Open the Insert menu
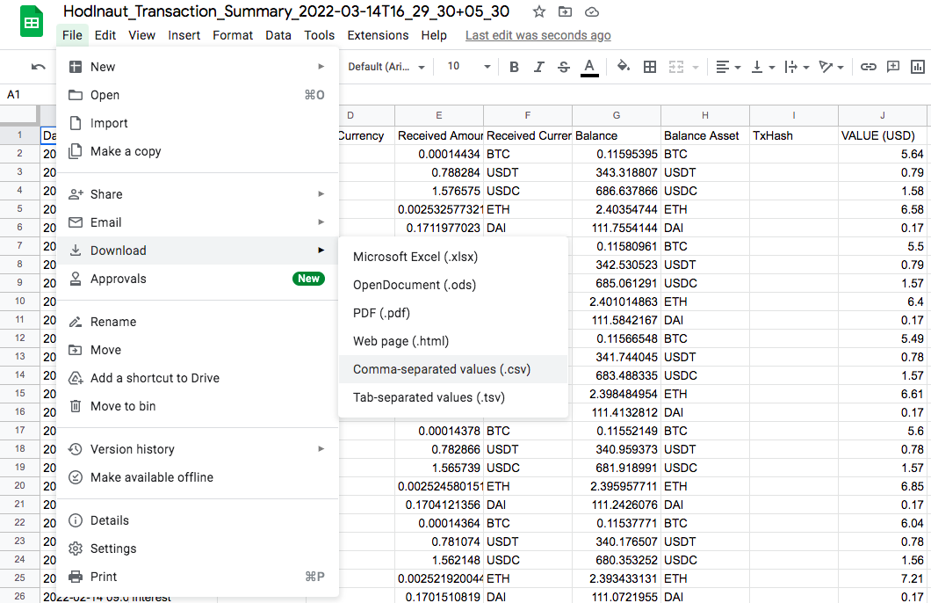Screen dimensions: 931x603 click(x=184, y=35)
